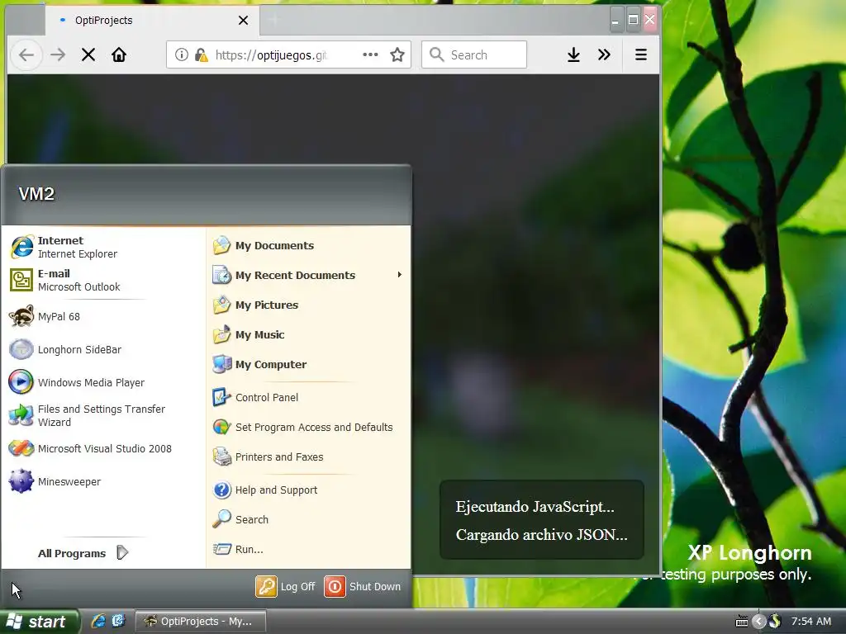Open browser hamburger menu
The width and height of the screenshot is (846, 634).
pos(641,54)
